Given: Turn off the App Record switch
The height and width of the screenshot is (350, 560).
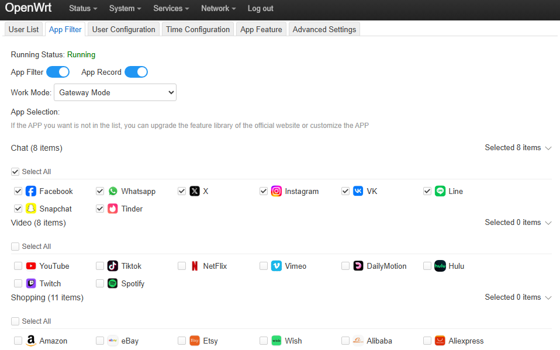Looking at the screenshot, I should (x=136, y=71).
